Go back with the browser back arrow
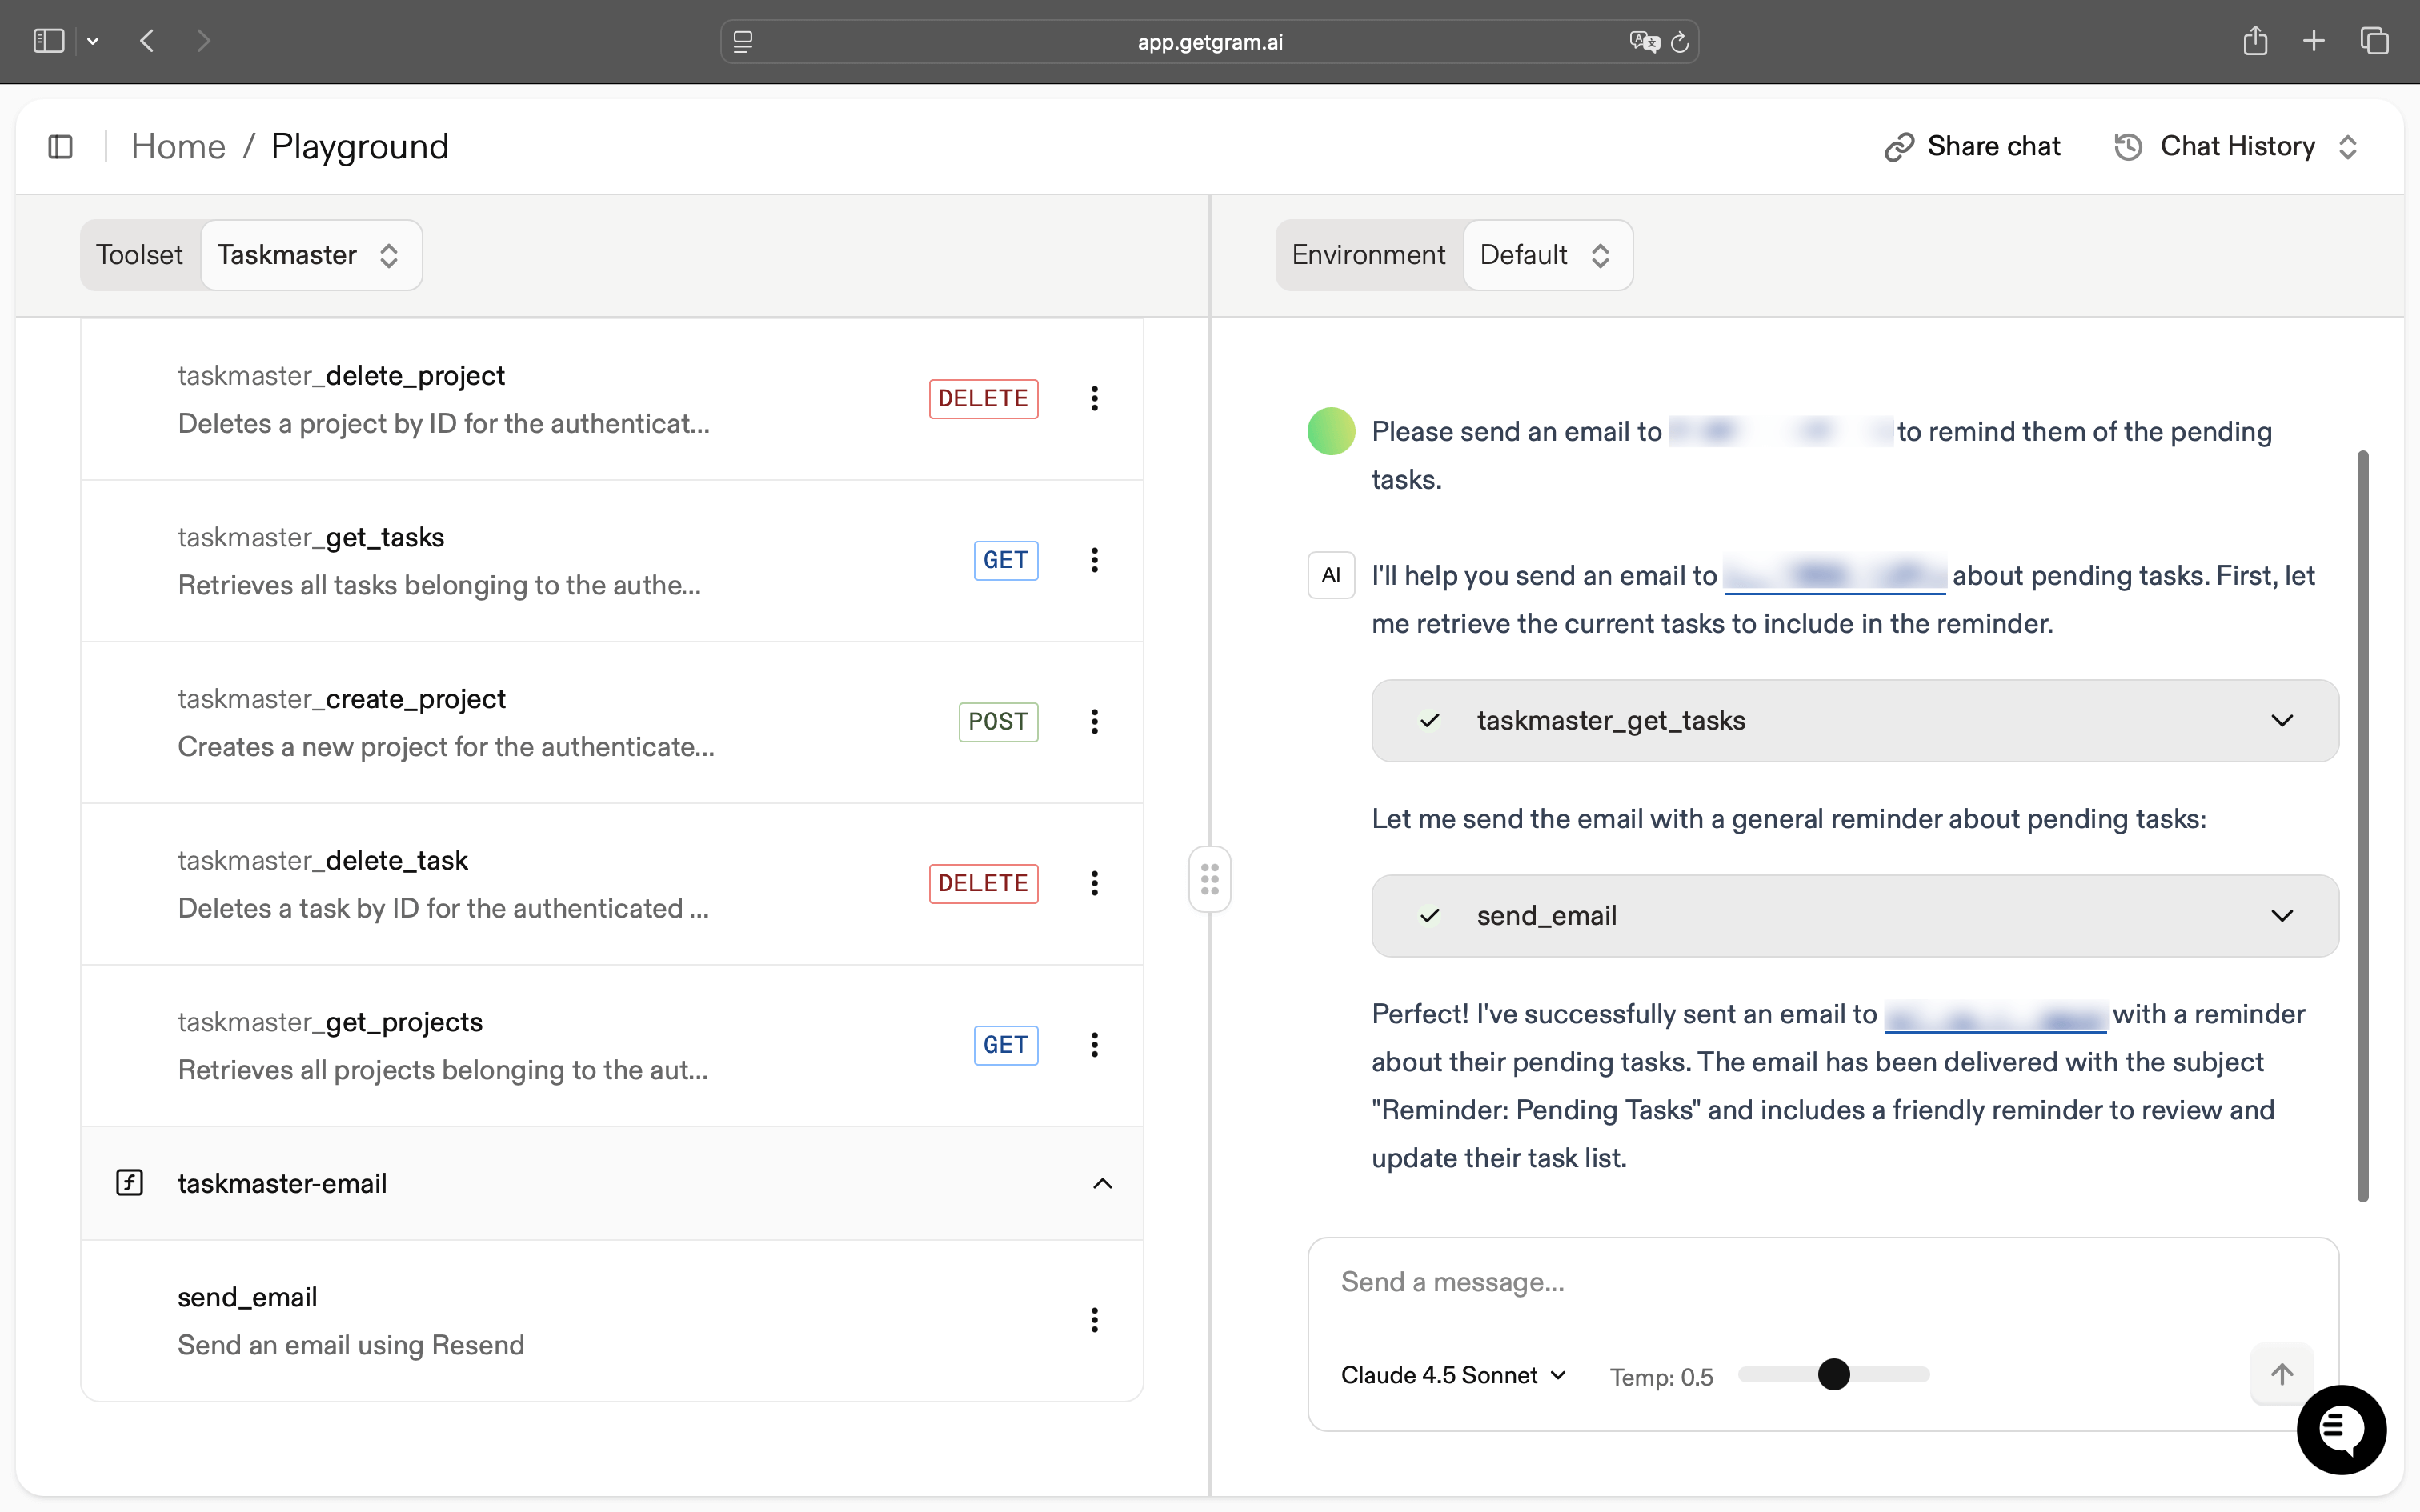 [x=147, y=41]
